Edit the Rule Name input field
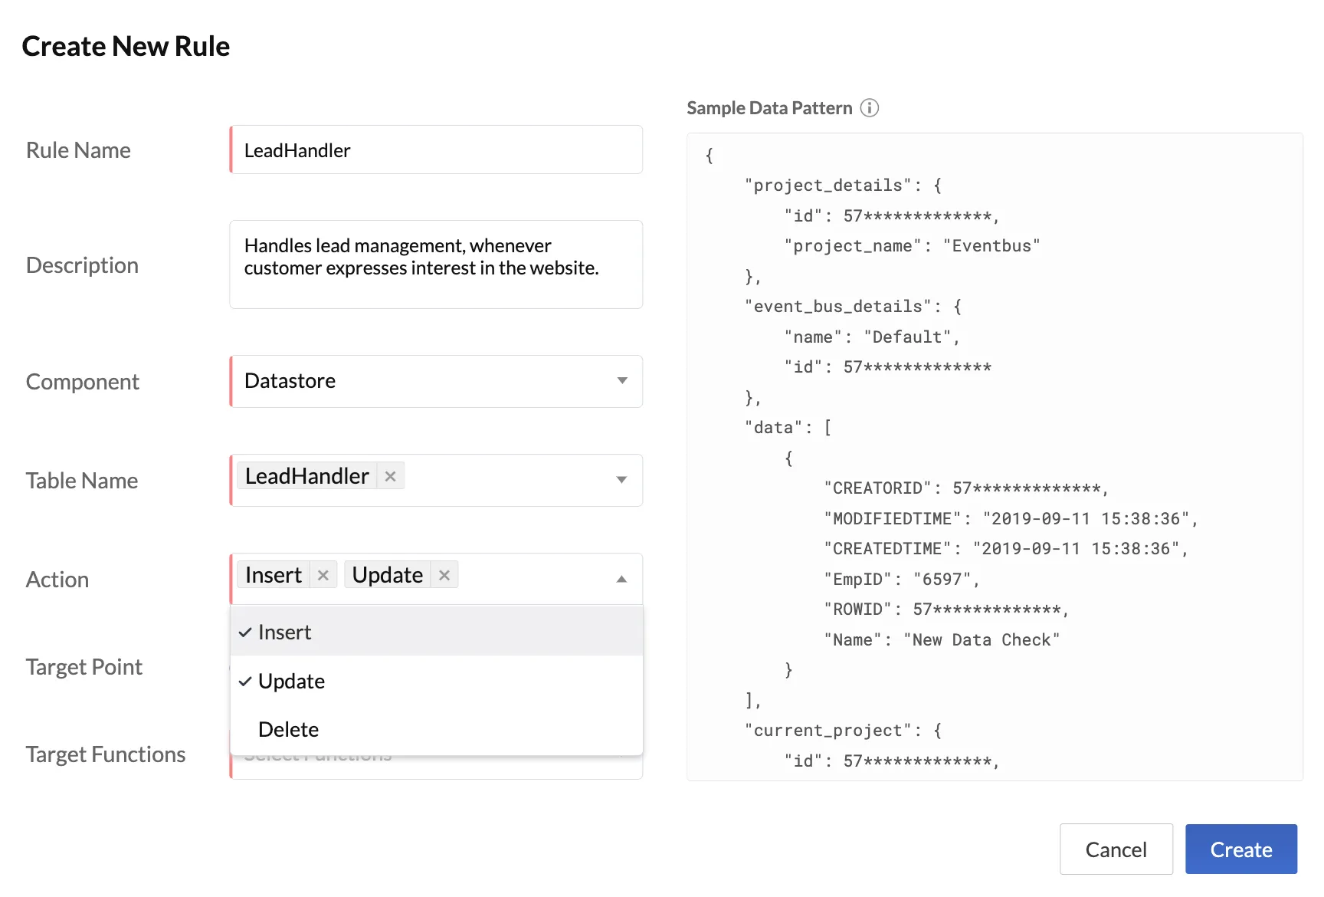The height and width of the screenshot is (897, 1324). tap(436, 149)
